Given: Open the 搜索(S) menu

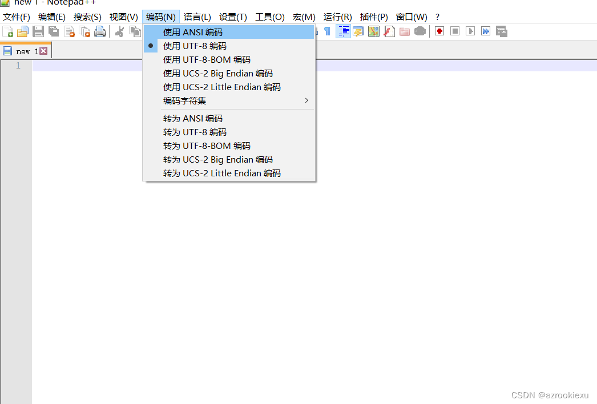Looking at the screenshot, I should tap(87, 17).
